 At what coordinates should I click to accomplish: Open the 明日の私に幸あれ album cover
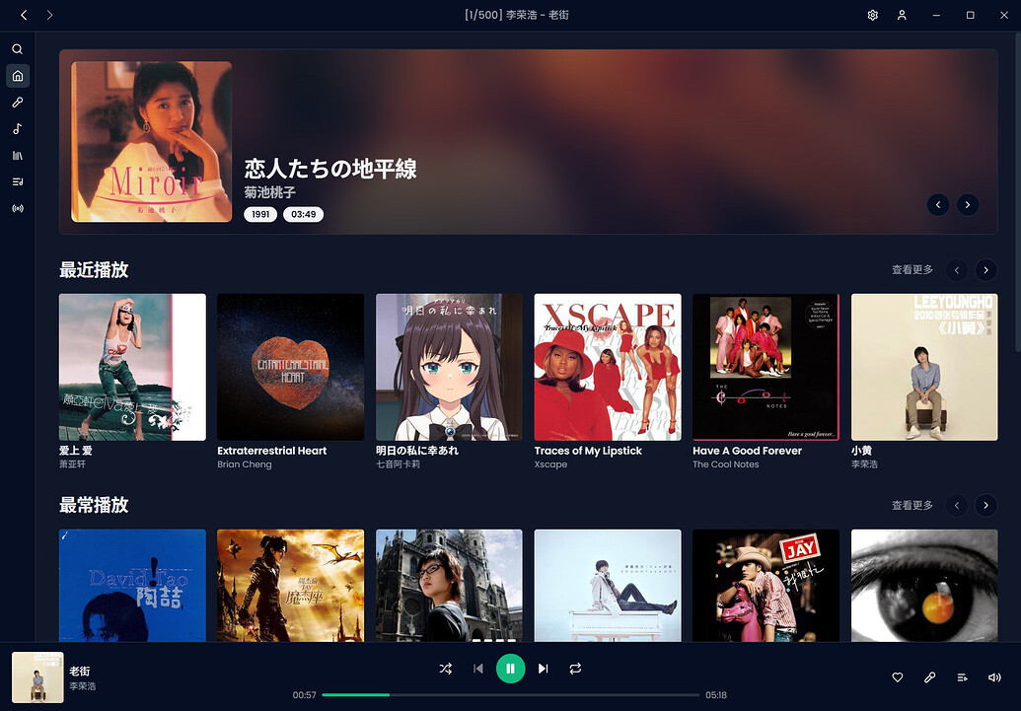[x=449, y=367]
